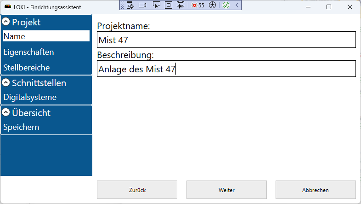
Task: Click into the Projektname text field
Action: pos(226,40)
